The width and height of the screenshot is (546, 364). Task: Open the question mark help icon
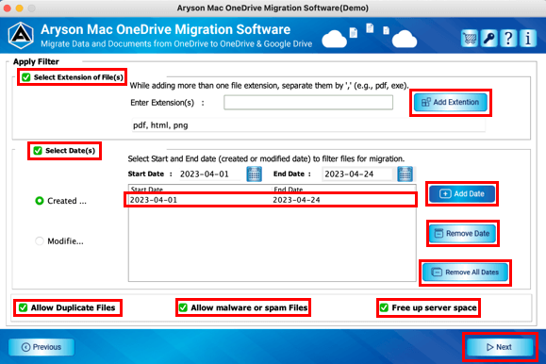pyautogui.click(x=508, y=39)
